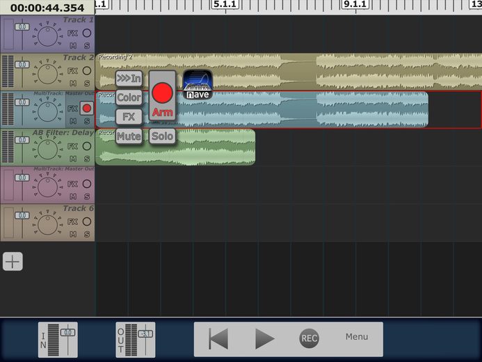The height and width of the screenshot is (362, 482).
Task: Click the OUT level fader
Action: (145, 333)
